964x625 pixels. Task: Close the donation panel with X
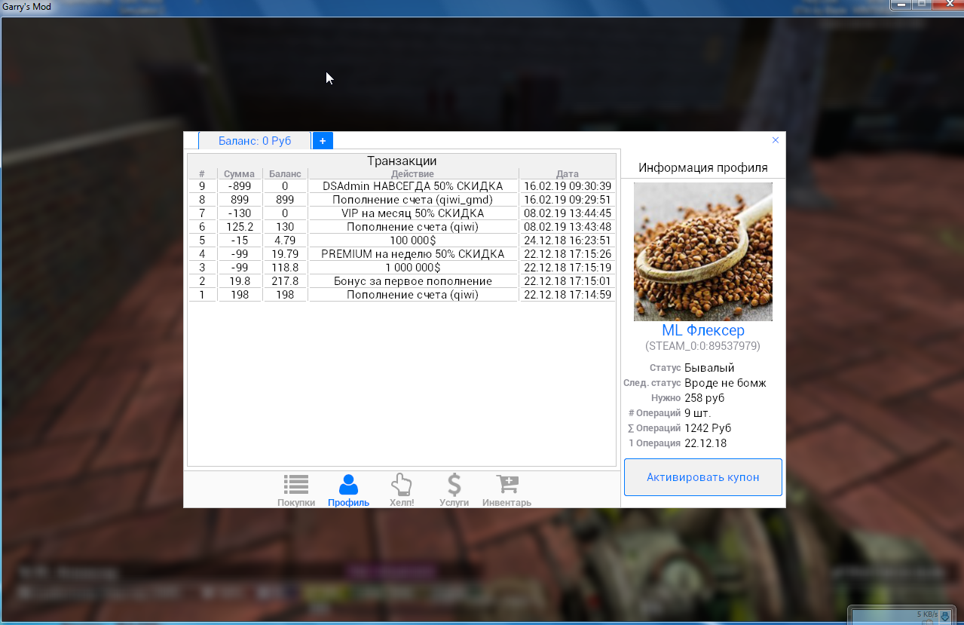click(x=776, y=140)
